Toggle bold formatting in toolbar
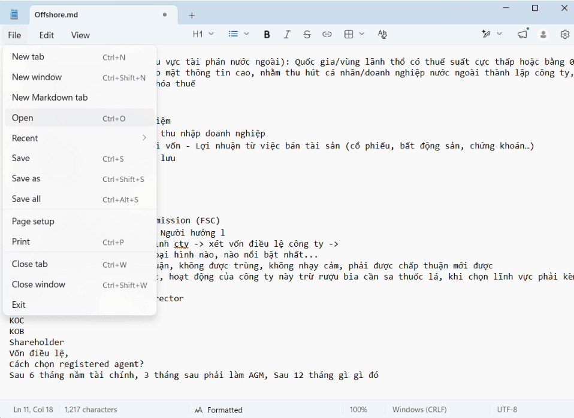 (267, 34)
